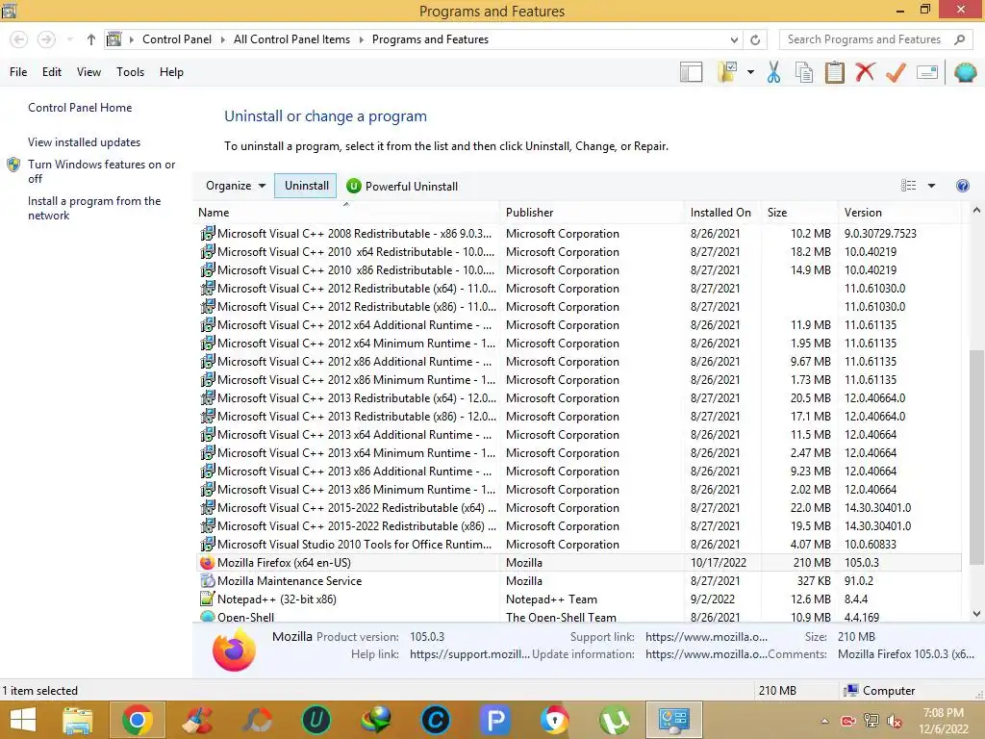The image size is (985, 739).
Task: Click the orange checkmark Properties icon
Action: coord(896,72)
